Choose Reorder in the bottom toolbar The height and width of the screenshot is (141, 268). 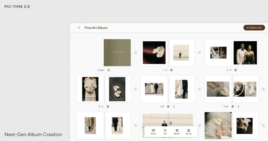[177, 131]
